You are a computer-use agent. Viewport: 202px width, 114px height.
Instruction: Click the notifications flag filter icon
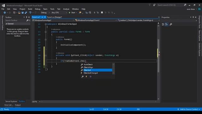pyautogui.click(x=150, y=5)
